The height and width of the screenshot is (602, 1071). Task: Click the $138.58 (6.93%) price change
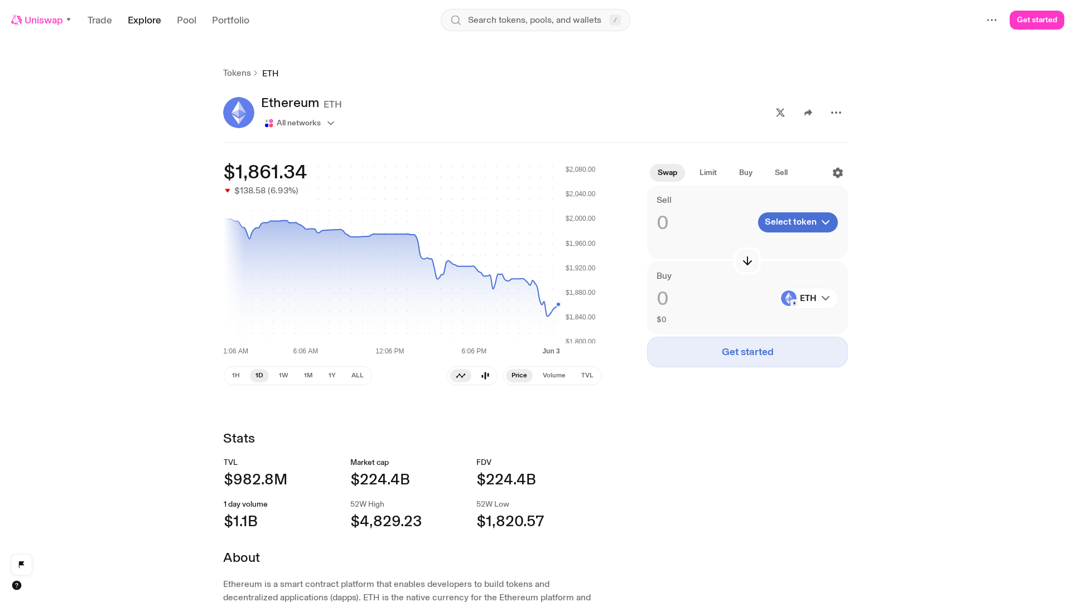(x=267, y=191)
